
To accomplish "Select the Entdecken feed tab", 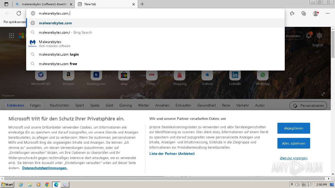I will (x=15, y=105).
